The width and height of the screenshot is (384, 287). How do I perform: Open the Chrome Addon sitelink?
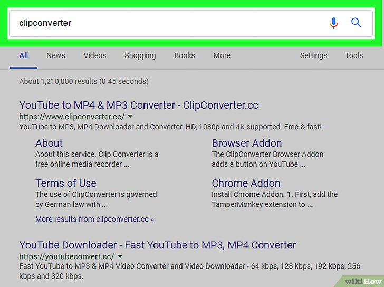[x=246, y=183]
